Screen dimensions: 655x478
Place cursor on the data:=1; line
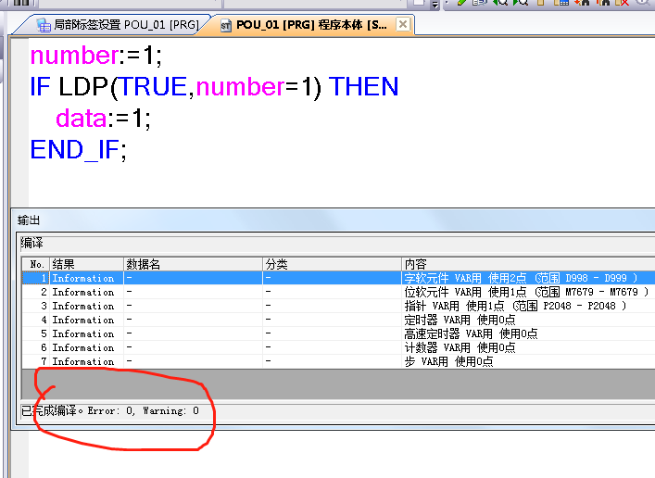103,119
